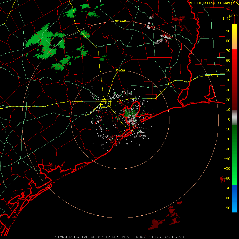The image size is (239, 239).
Task: Select the -80 label on velocity scale
Action: click(x=227, y=198)
